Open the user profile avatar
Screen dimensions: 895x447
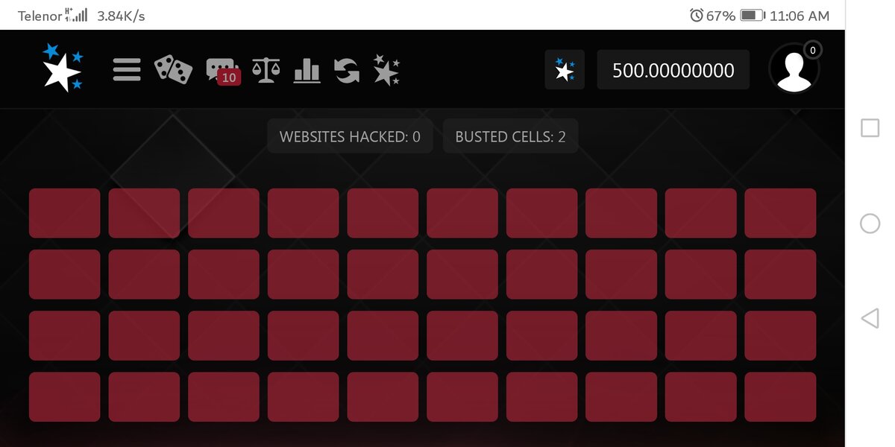coord(794,69)
